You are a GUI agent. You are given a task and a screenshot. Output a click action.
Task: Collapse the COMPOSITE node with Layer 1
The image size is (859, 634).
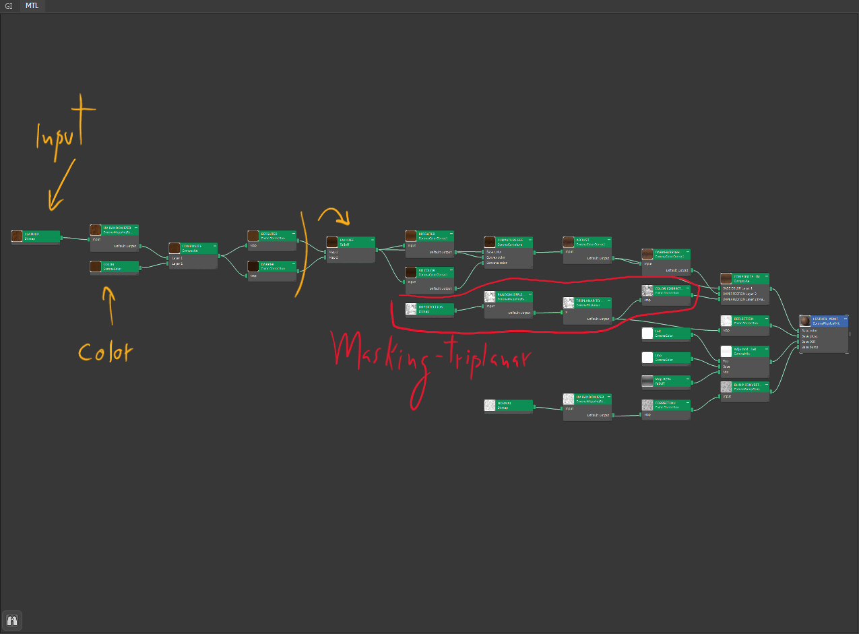click(214, 246)
